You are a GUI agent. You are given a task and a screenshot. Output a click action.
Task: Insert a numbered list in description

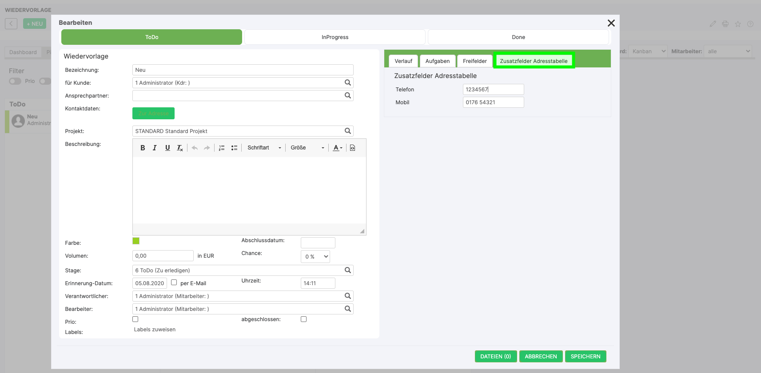pos(222,148)
